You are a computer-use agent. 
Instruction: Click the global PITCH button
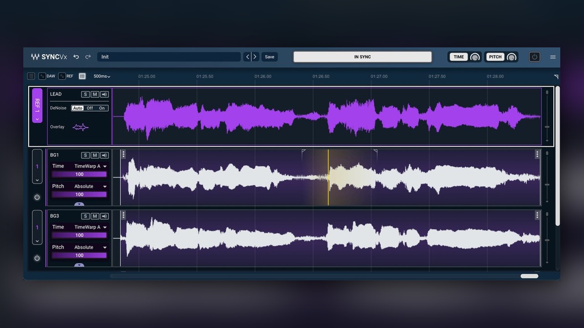(495, 57)
